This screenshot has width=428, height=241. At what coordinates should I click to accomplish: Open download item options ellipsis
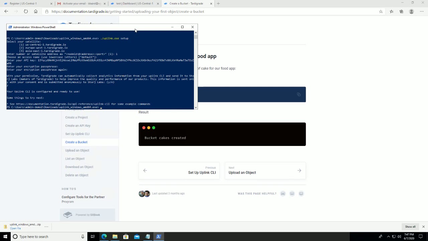coord(46,227)
